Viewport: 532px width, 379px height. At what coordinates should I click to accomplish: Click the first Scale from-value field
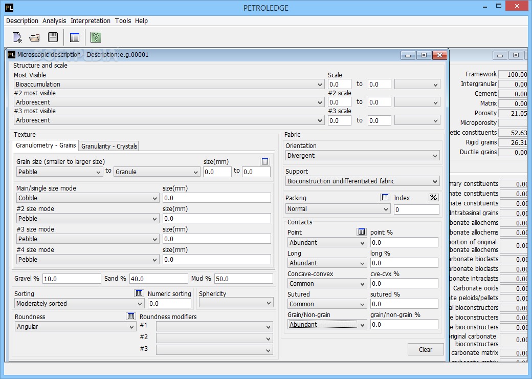(340, 84)
